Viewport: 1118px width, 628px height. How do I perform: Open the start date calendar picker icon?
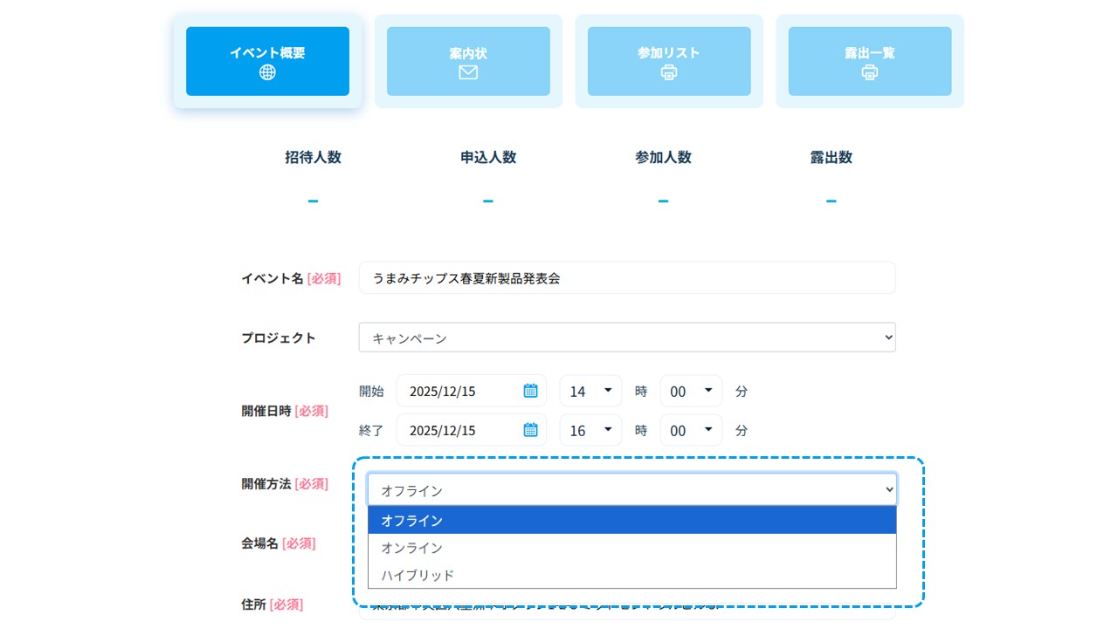pyautogui.click(x=530, y=391)
